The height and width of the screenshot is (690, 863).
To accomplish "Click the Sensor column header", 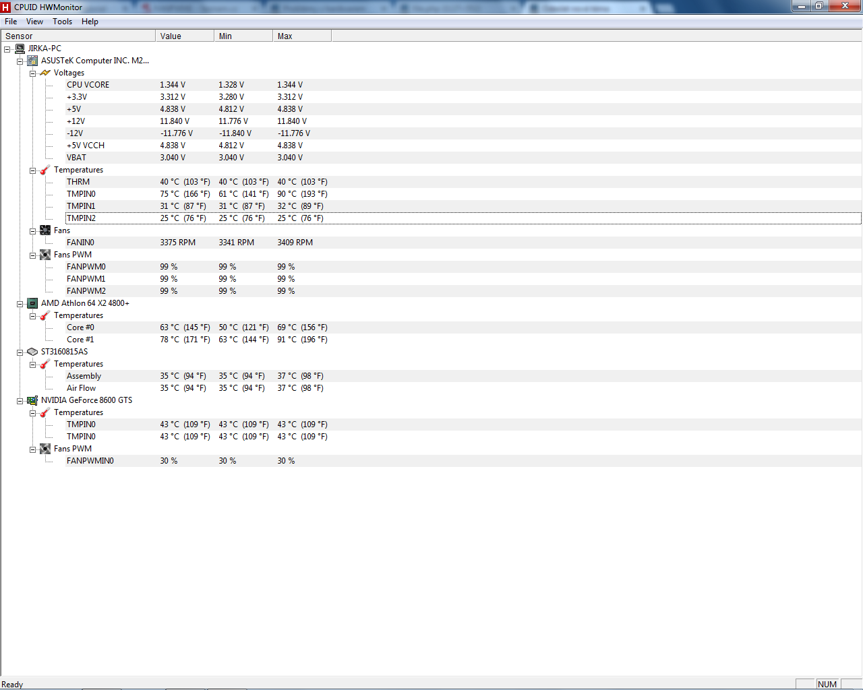I will coord(78,36).
